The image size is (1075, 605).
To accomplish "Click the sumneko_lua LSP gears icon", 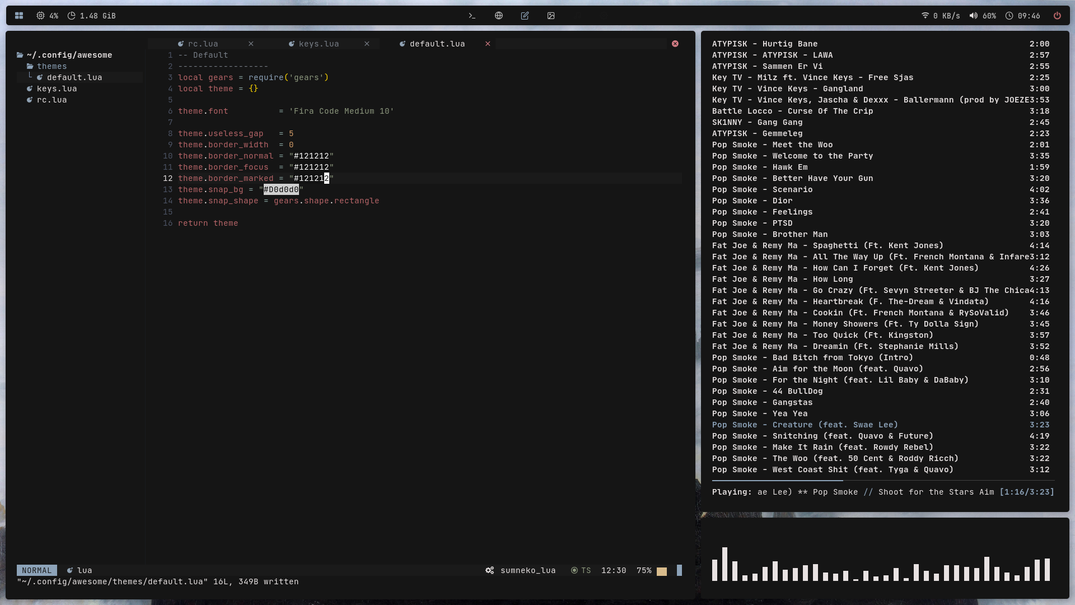I will click(x=490, y=570).
